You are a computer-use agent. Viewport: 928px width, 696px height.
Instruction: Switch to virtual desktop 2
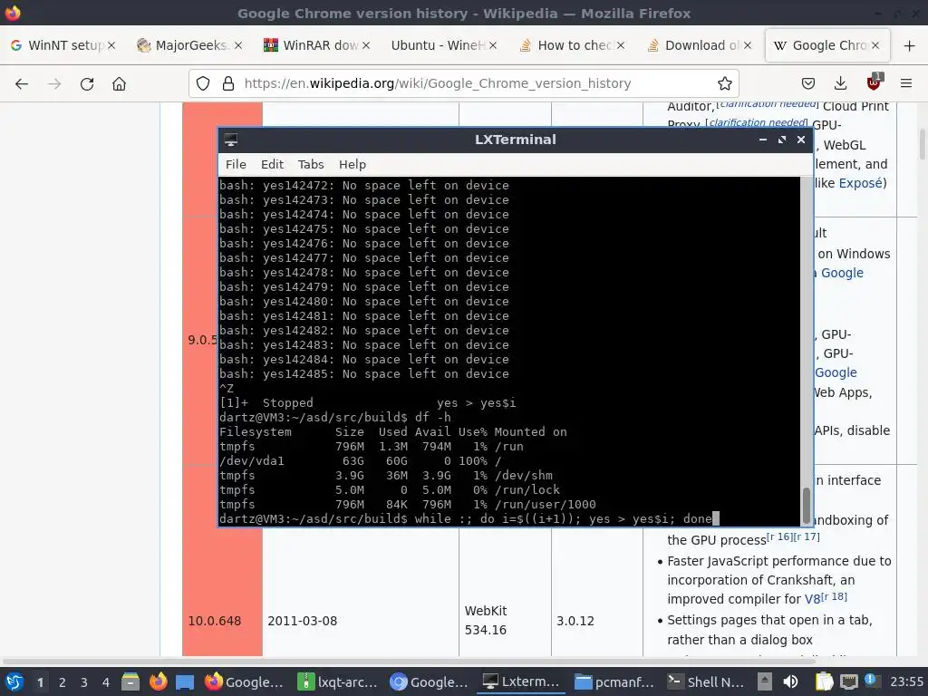click(63, 682)
